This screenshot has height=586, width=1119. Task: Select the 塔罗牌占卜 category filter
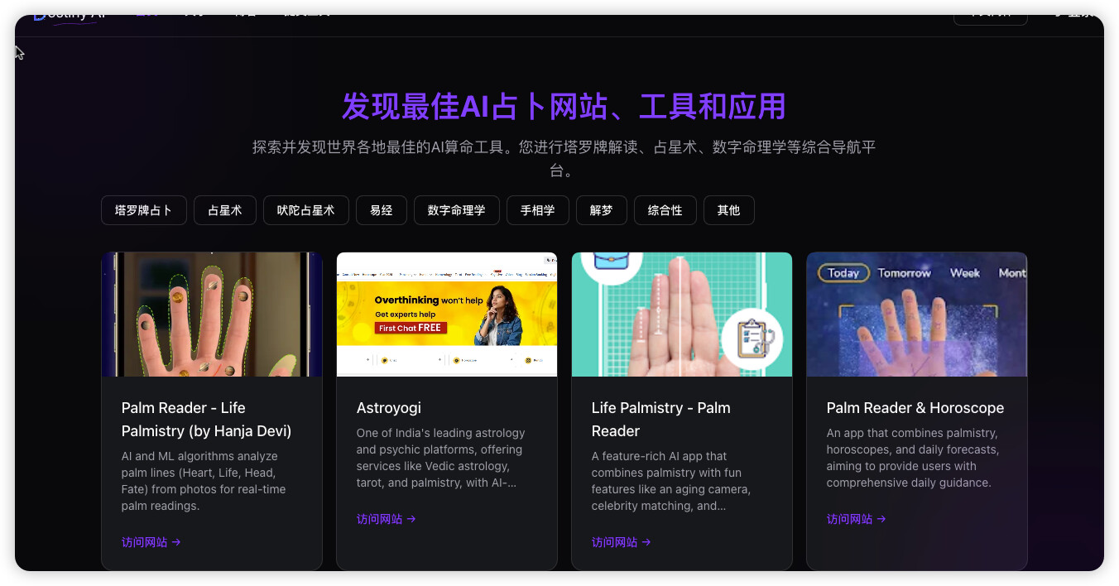coord(144,210)
